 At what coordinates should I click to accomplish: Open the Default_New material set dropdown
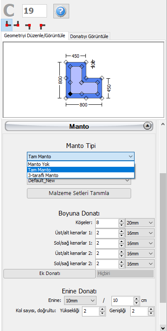[79, 180]
